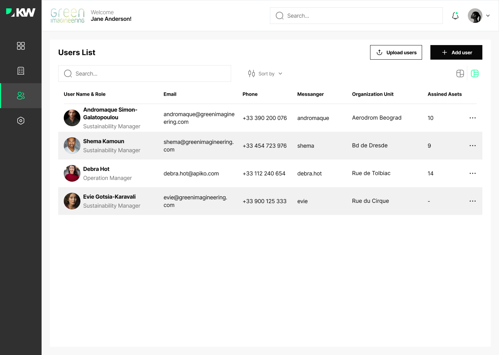Click the KW logo in sidebar
The width and height of the screenshot is (499, 355).
[x=21, y=12]
